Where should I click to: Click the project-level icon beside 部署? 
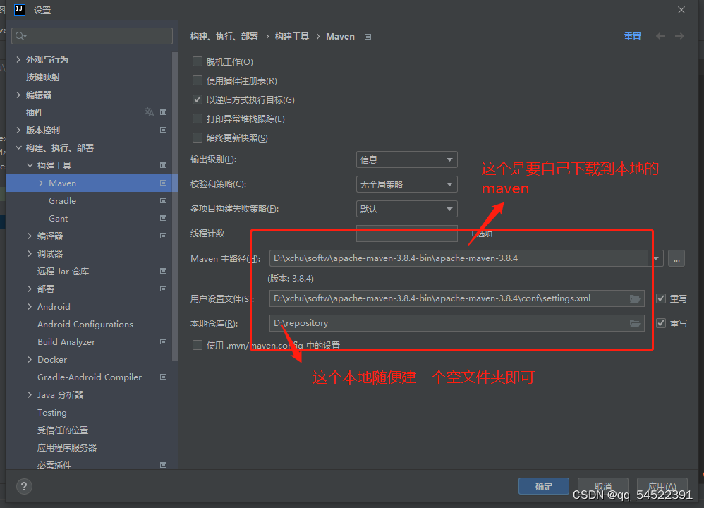click(x=164, y=289)
